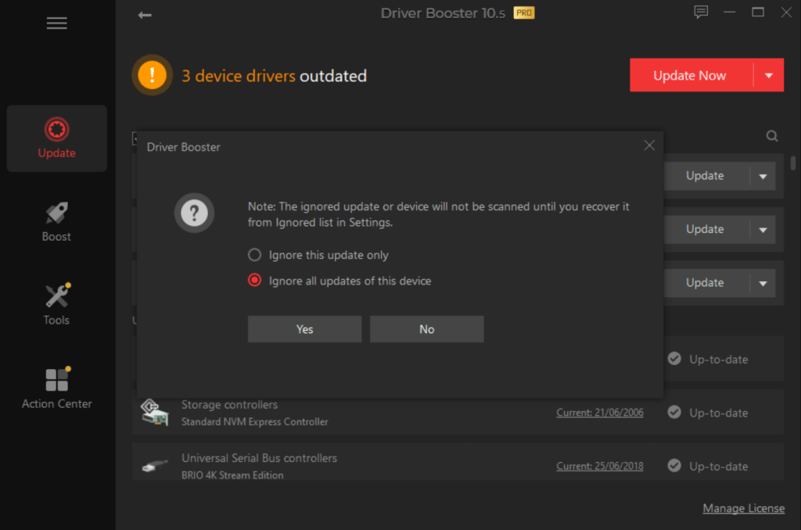Go back with the arrow icon
Screen dimensions: 801x530
click(145, 16)
